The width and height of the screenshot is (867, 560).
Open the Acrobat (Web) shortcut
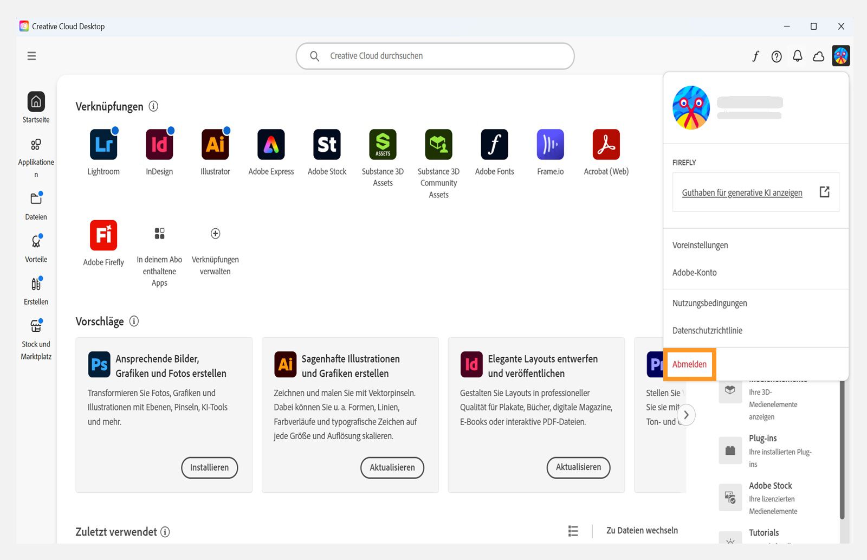(606, 152)
